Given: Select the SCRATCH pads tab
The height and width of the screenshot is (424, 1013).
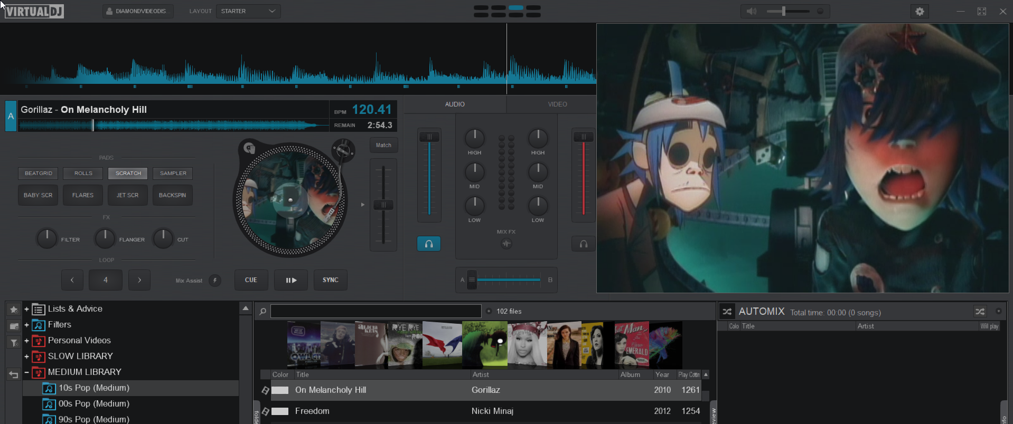Looking at the screenshot, I should pos(128,173).
